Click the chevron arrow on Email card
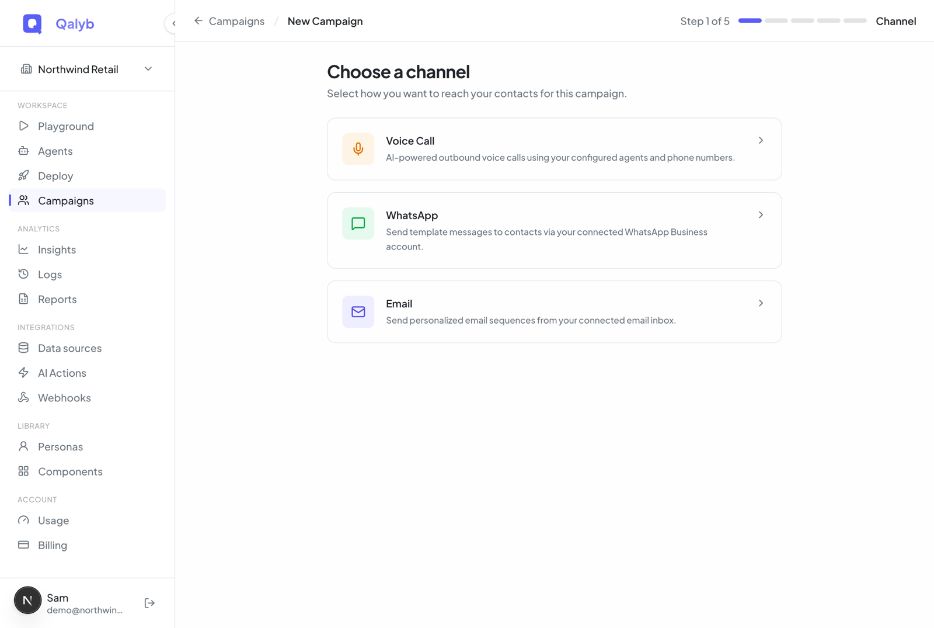The width and height of the screenshot is (934, 628). click(761, 303)
